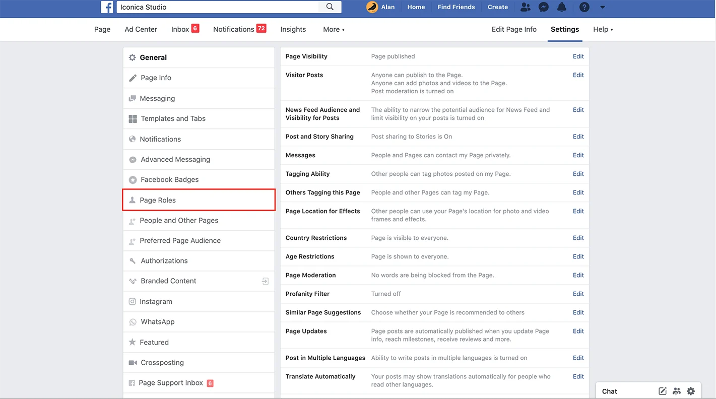This screenshot has height=399, width=716.
Task: Click the WhatsApp icon in sidebar
Action: point(133,322)
